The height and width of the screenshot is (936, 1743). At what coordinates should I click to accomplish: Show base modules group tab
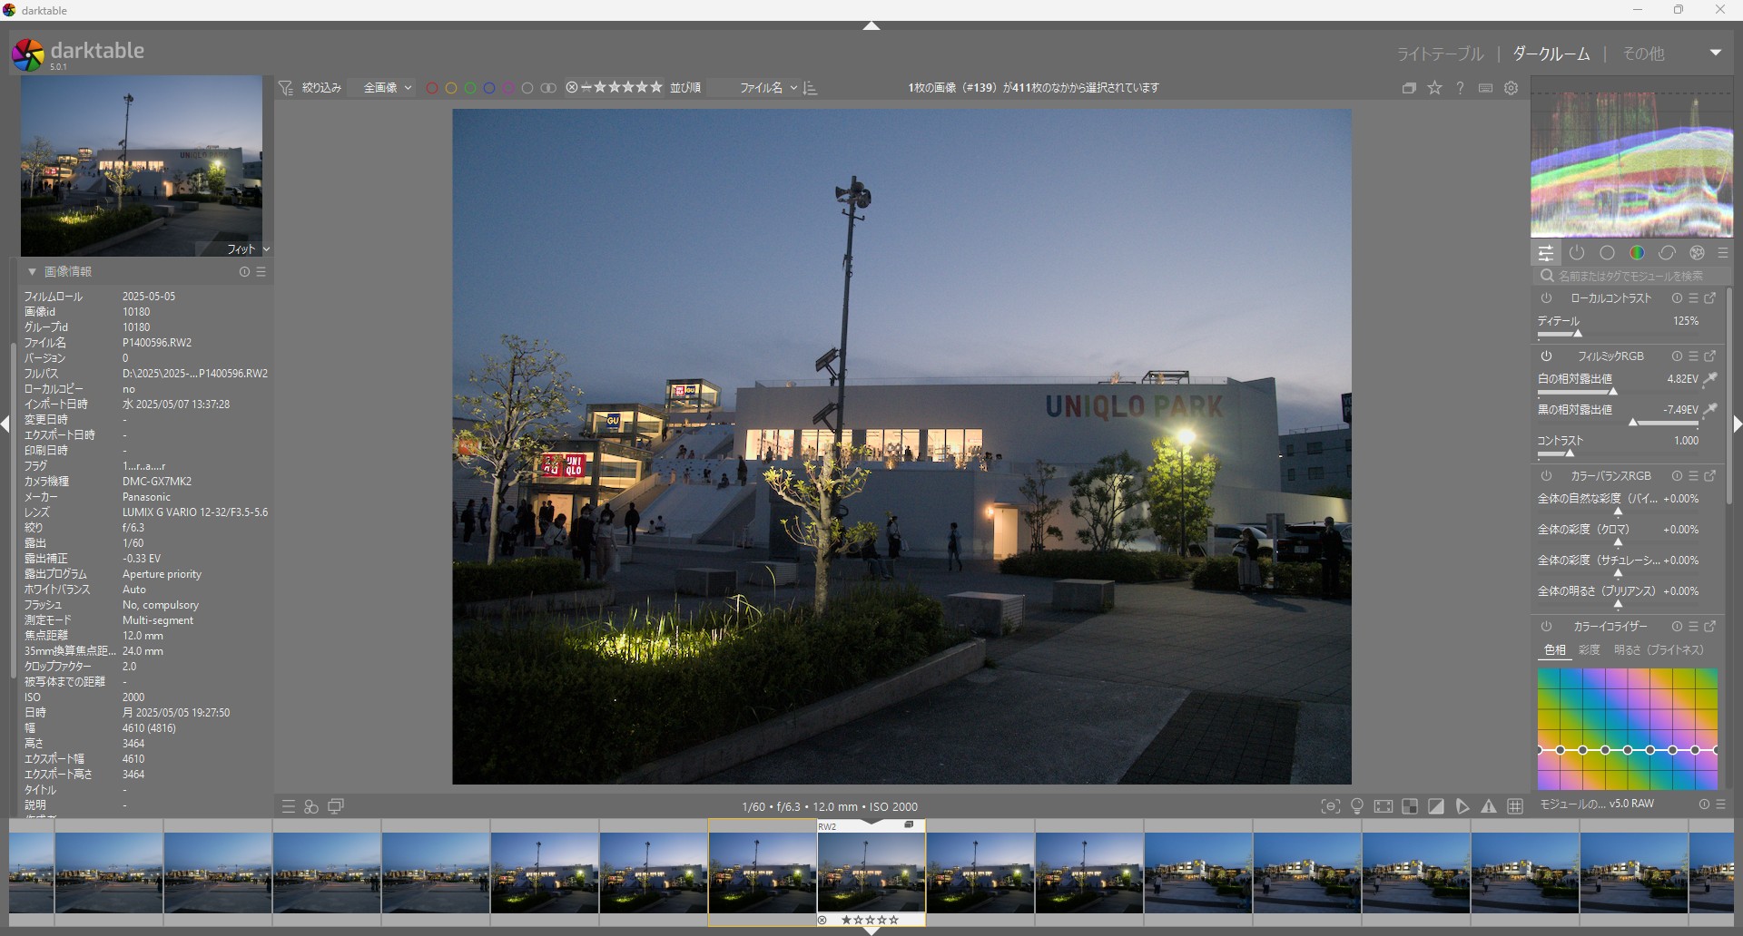point(1608,253)
